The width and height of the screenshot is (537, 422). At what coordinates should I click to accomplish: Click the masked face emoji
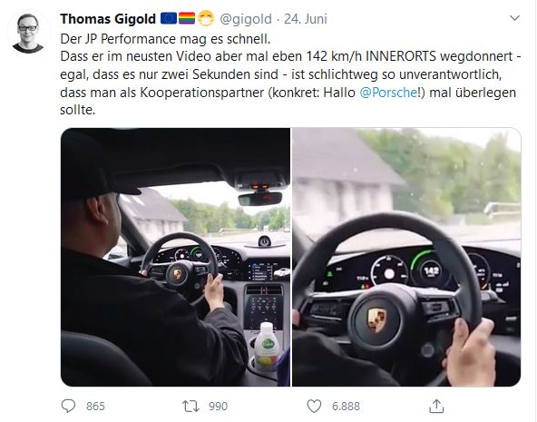pyautogui.click(x=206, y=18)
